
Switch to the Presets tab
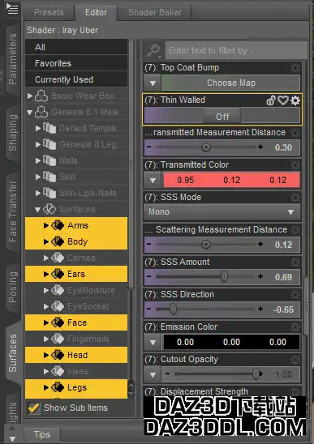click(49, 12)
